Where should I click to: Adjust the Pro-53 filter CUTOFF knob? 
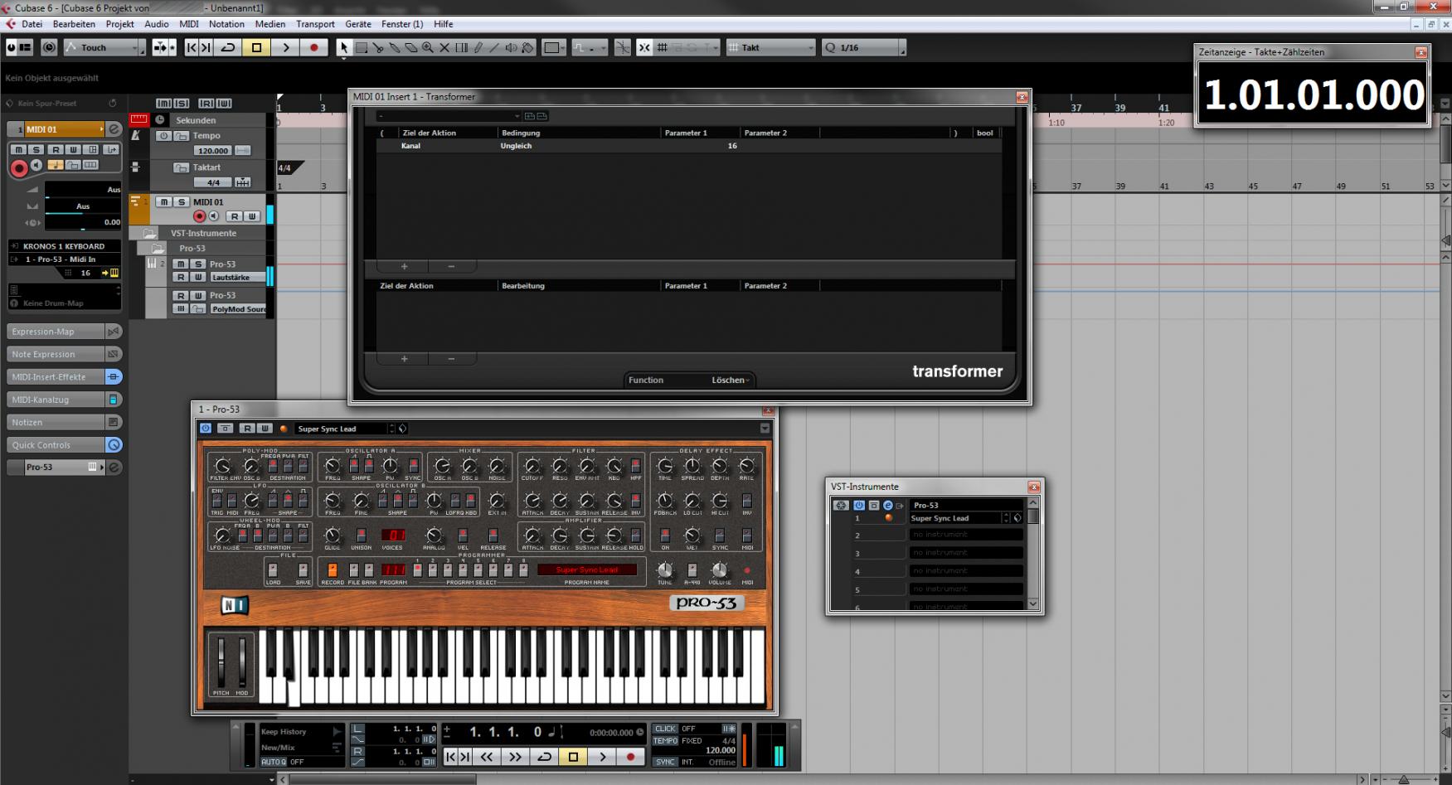[532, 466]
